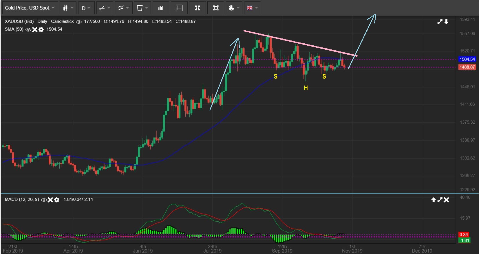
Task: Open the line drawing tools menu
Action: (x=104, y=8)
